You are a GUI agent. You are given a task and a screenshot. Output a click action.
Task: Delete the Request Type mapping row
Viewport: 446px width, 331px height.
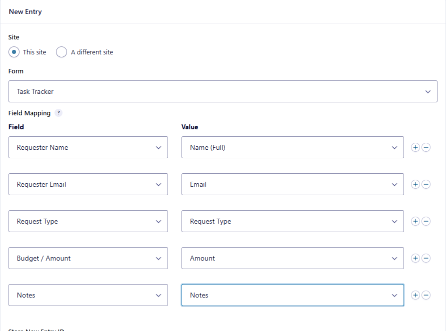(426, 221)
